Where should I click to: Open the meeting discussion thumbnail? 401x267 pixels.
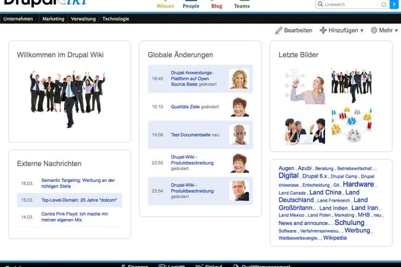click(305, 131)
